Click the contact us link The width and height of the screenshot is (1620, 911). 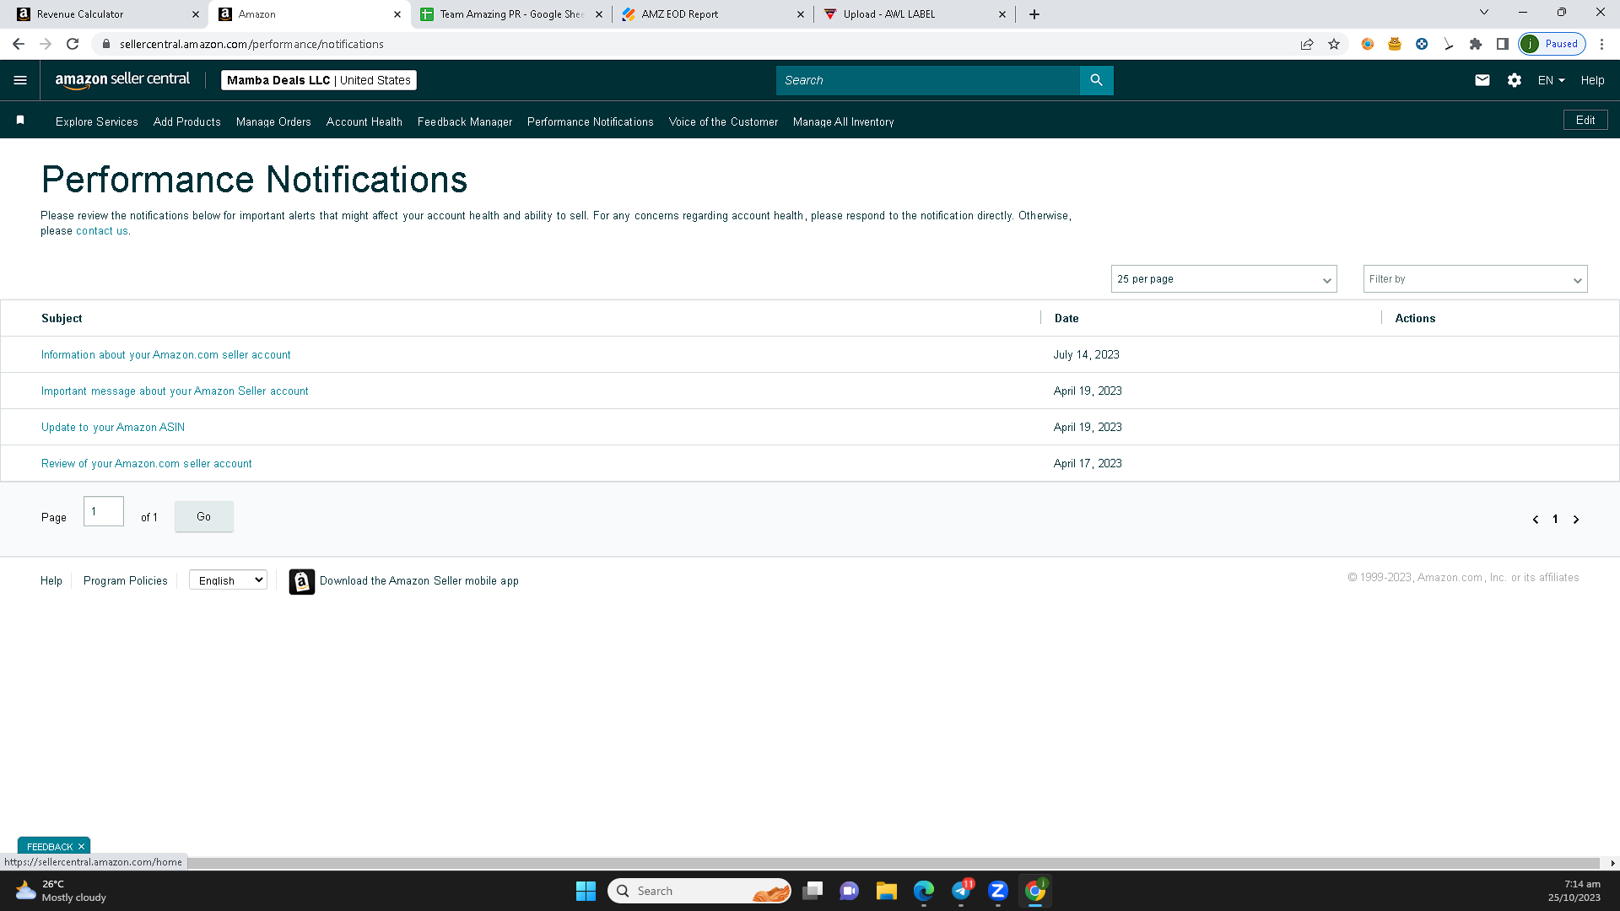[102, 231]
